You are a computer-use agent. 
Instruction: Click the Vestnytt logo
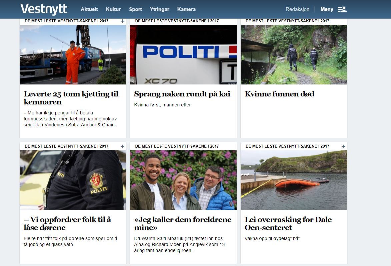[44, 9]
